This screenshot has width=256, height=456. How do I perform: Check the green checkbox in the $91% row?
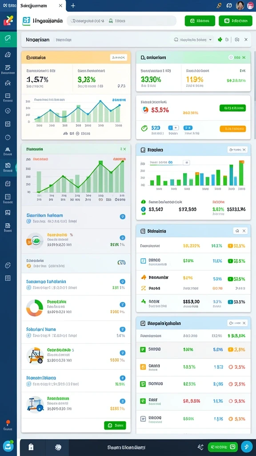pos(143,349)
